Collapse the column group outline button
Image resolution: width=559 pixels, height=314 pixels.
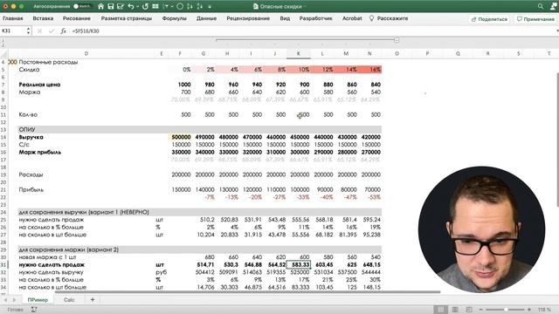[x=397, y=40]
